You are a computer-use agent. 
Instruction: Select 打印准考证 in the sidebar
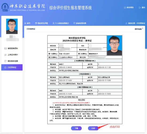12,67
